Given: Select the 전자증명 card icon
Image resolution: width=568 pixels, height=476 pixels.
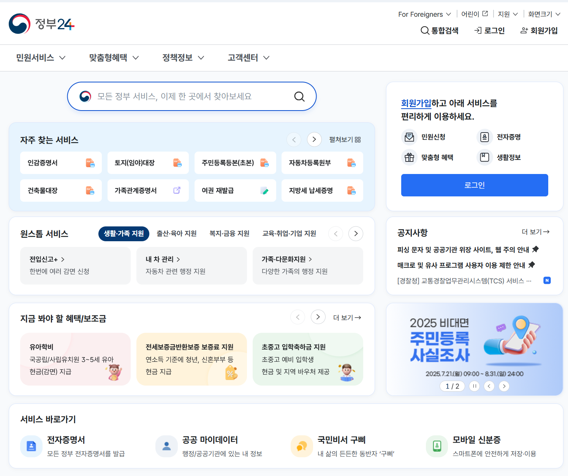Looking at the screenshot, I should coord(484,137).
